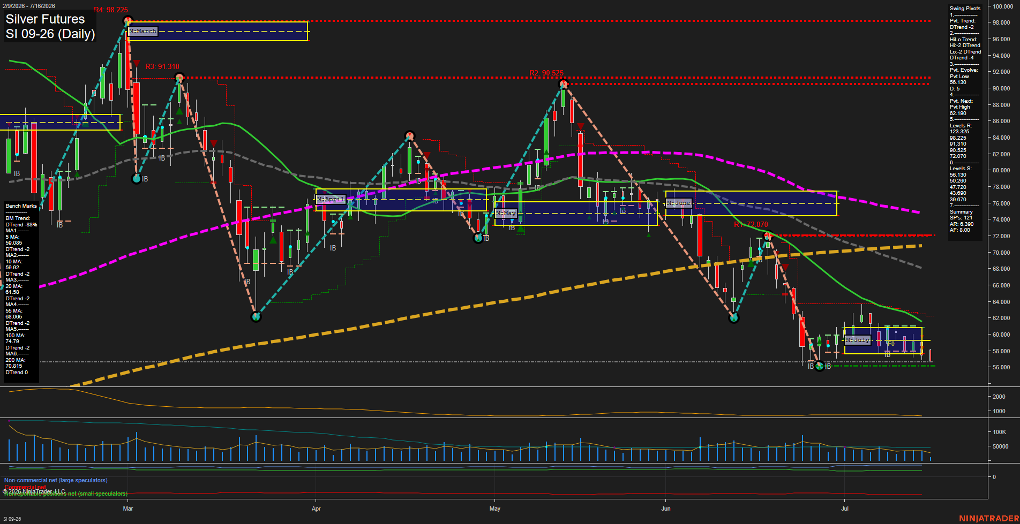Click the dark red down-triangle below the R4 peak
1020x524 pixels.
point(137,63)
